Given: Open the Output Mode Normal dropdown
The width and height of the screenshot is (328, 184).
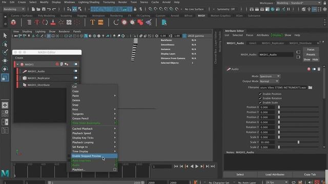Looking at the screenshot, I should pos(269,81).
